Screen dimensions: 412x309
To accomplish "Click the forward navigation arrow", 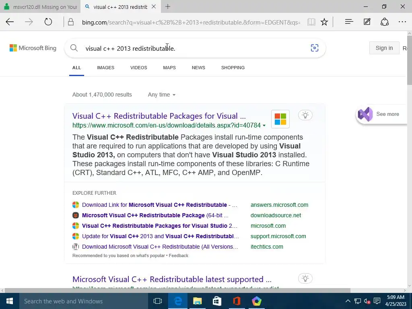I will 29,22.
